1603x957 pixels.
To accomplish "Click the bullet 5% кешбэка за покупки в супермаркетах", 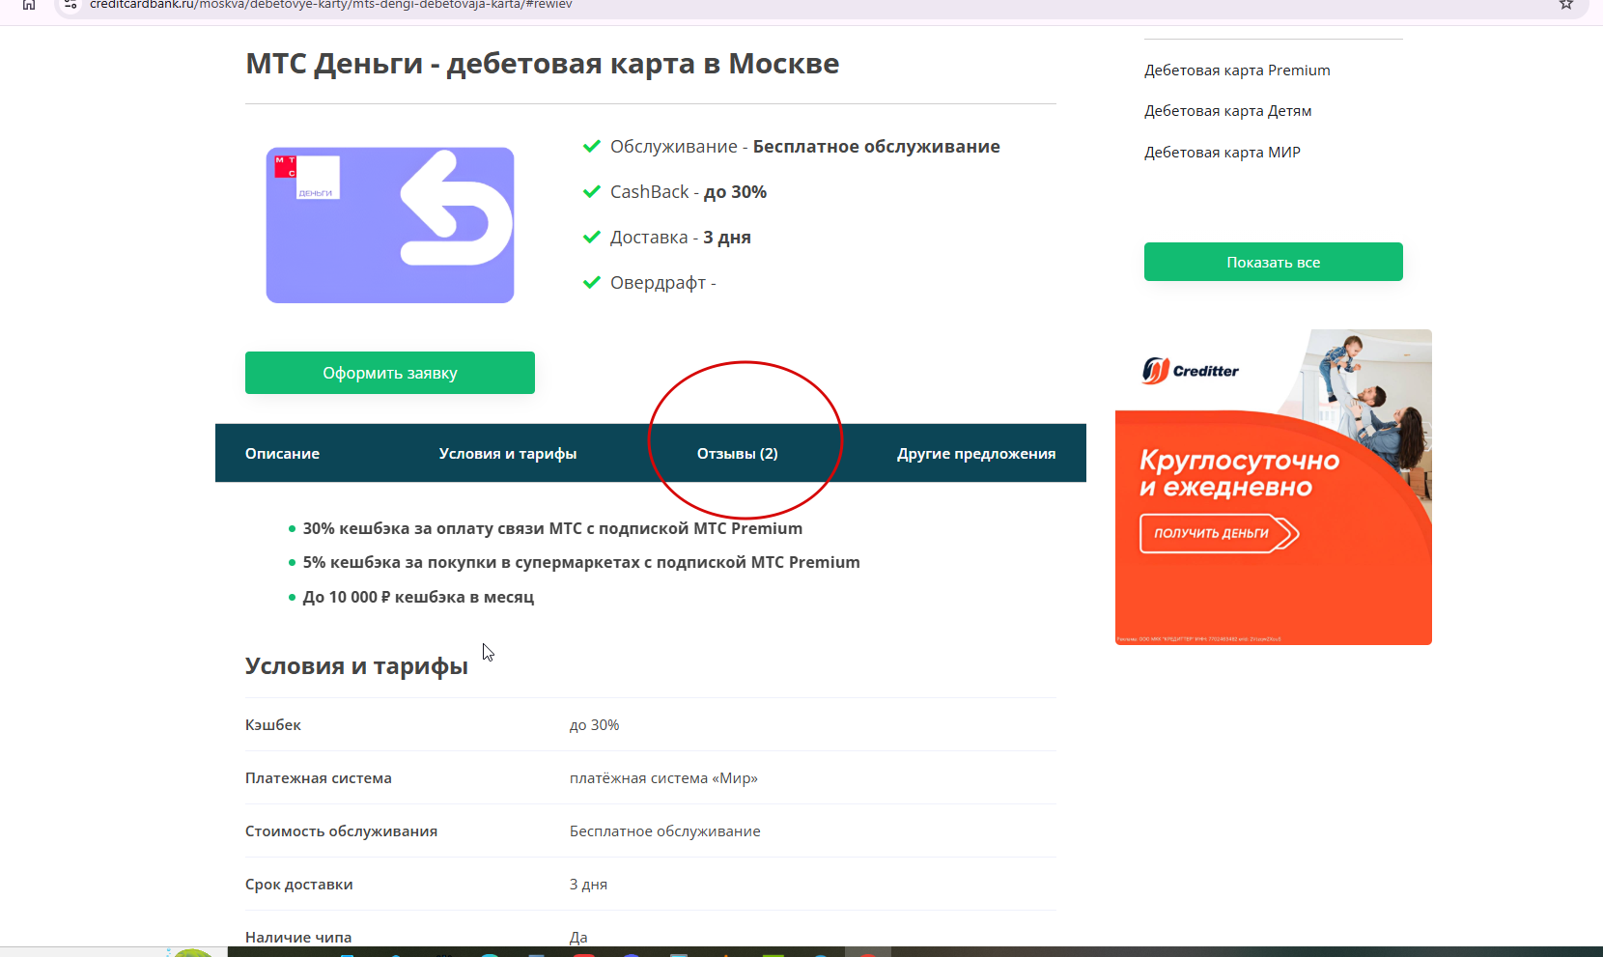I will pyautogui.click(x=581, y=562).
